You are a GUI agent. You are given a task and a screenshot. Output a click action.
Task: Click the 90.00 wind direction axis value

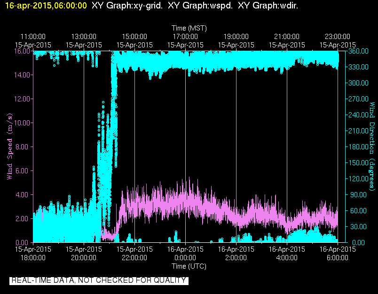[358, 195]
